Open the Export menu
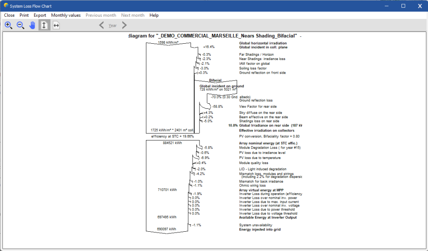This screenshot has width=428, height=251. [x=40, y=15]
